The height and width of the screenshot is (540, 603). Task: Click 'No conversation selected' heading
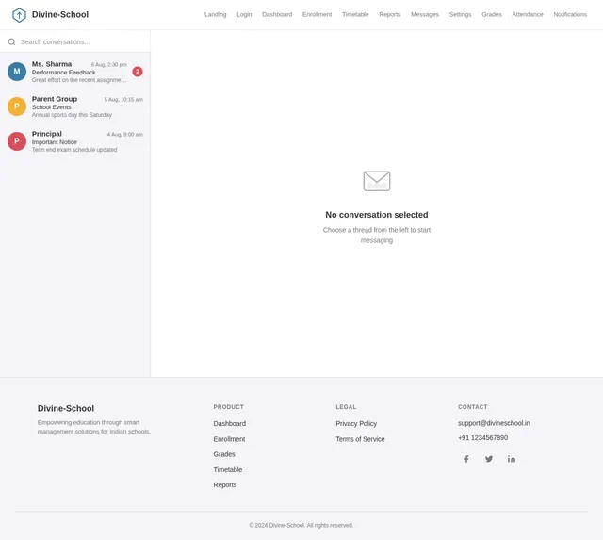pyautogui.click(x=377, y=215)
